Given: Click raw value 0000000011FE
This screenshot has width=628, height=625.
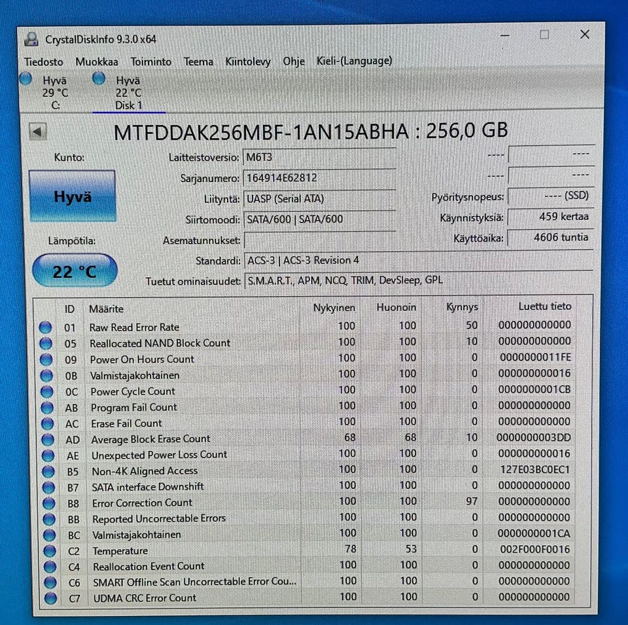Looking at the screenshot, I should click(x=536, y=357).
